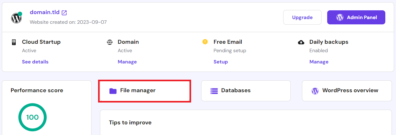Click the yellow Free Email warning icon
The width and height of the screenshot is (396, 135).
coord(205,42)
